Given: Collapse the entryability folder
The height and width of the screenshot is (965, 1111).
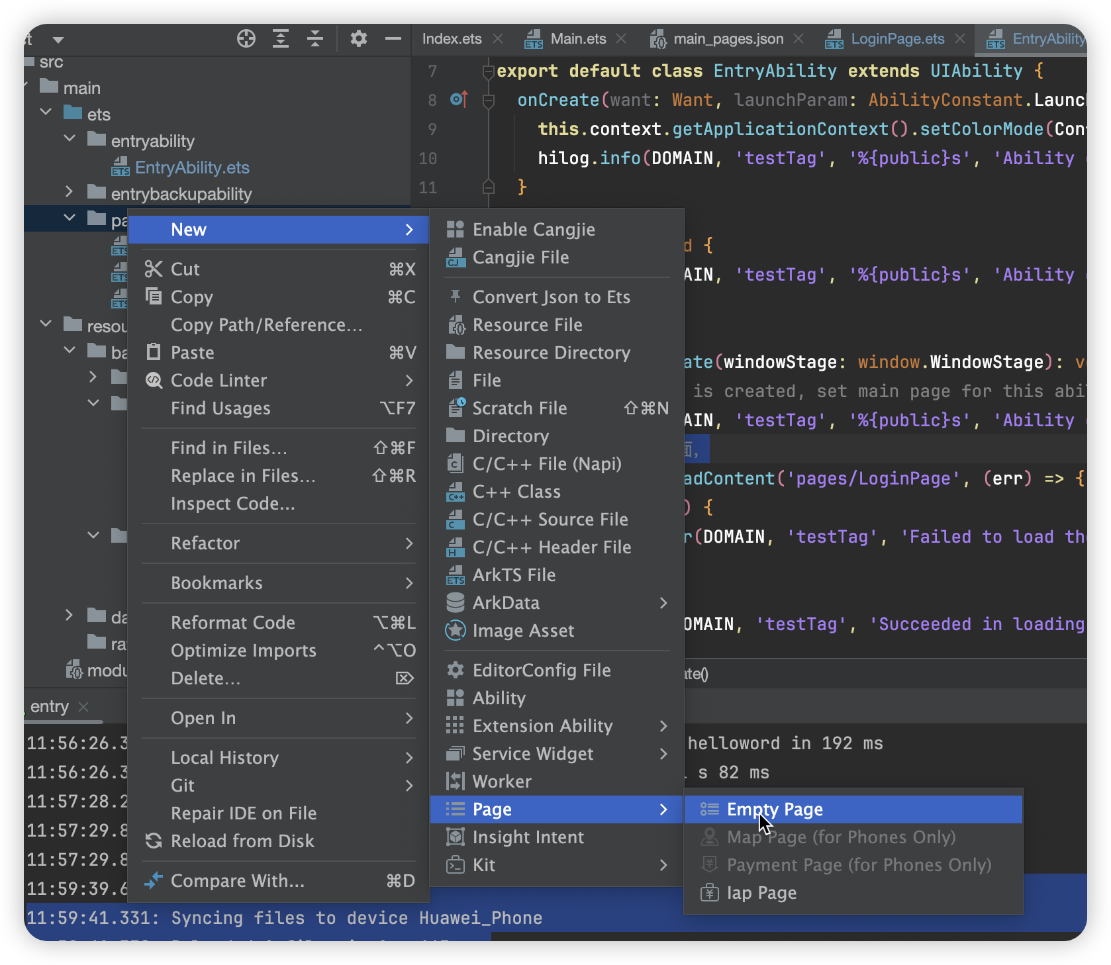Looking at the screenshot, I should (70, 139).
